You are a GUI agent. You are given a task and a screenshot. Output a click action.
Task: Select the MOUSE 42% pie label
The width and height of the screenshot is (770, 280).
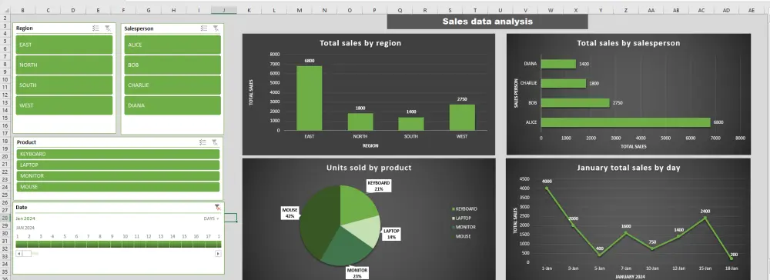tap(290, 213)
